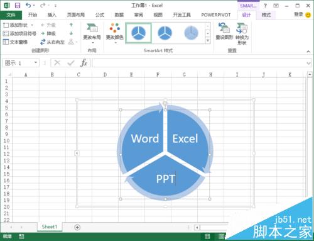Open the organization chart layout icon
Image resolution: width=314 pixels, height=241 pixels.
point(72,42)
